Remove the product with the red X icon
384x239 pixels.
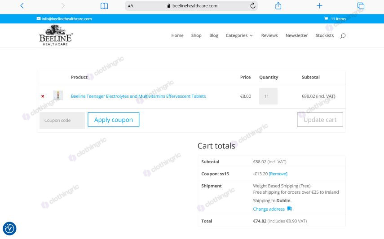[x=43, y=96]
